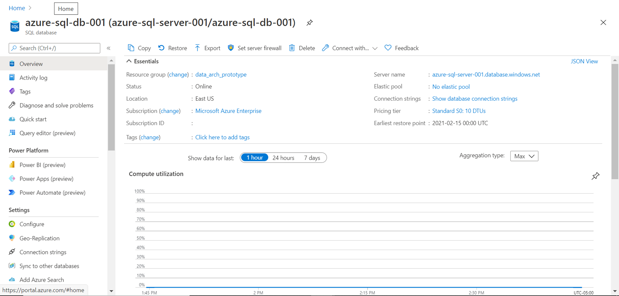Click the Set server firewall button label
Screen dimensions: 619x296
click(259, 48)
